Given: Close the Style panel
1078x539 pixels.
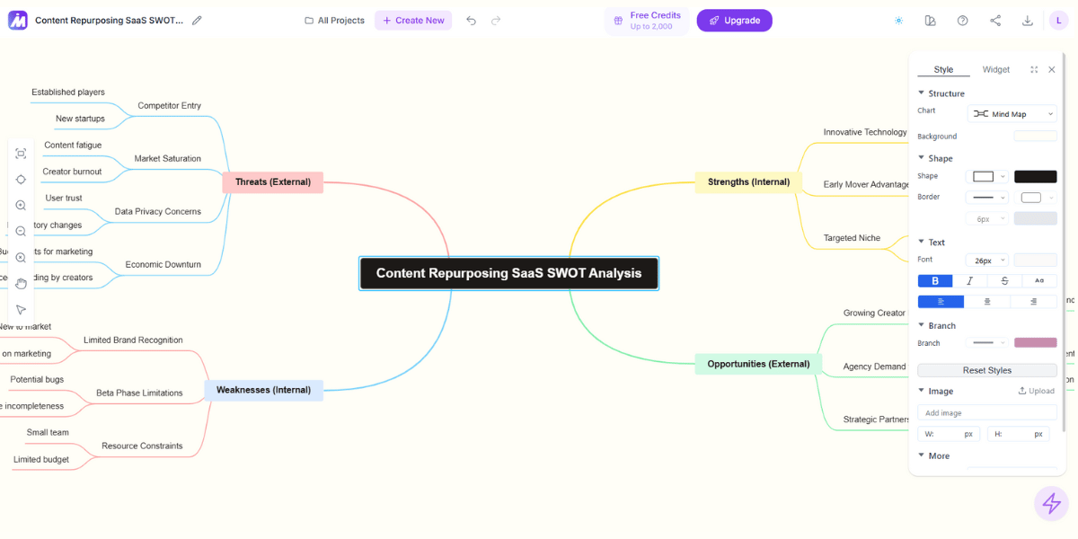Looking at the screenshot, I should [x=1052, y=69].
